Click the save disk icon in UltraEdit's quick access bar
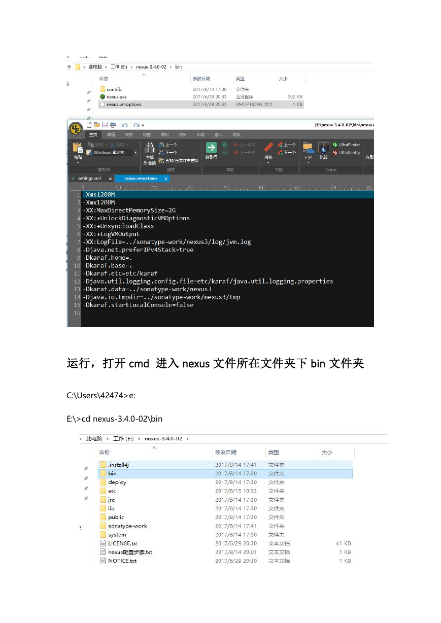The width and height of the screenshot is (441, 623). (105, 124)
